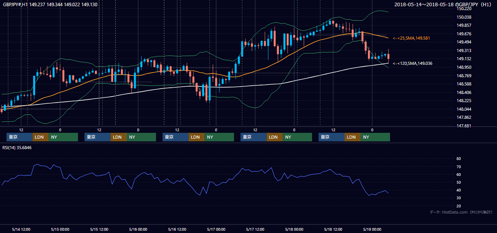Click price axis label 149.313
Image resolution: width=497 pixels, height=233 pixels.
coord(465,50)
